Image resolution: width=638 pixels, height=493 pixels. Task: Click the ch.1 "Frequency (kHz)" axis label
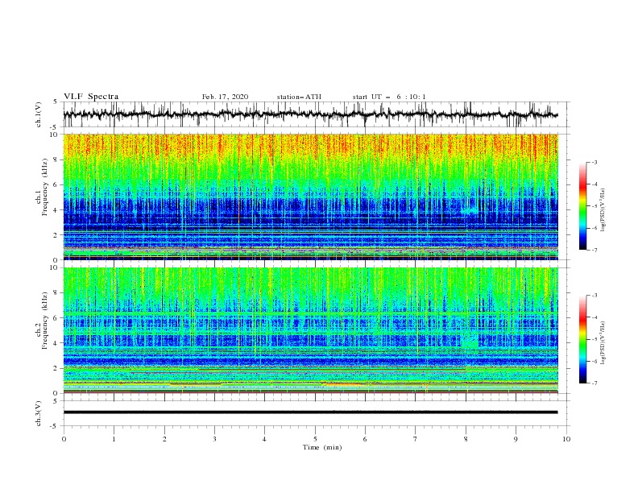(x=45, y=185)
